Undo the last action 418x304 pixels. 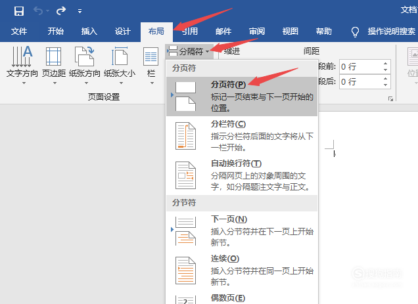point(38,11)
